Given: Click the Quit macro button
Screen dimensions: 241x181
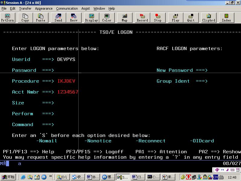Looking at the screenshot, I should [191, 18].
